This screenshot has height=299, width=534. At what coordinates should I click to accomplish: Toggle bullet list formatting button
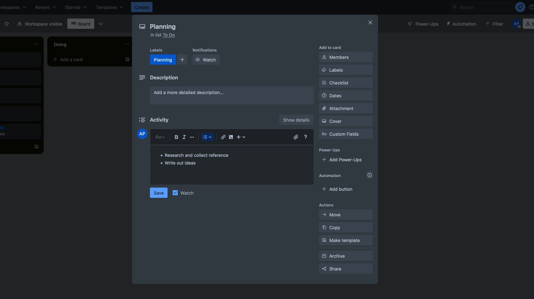207,137
